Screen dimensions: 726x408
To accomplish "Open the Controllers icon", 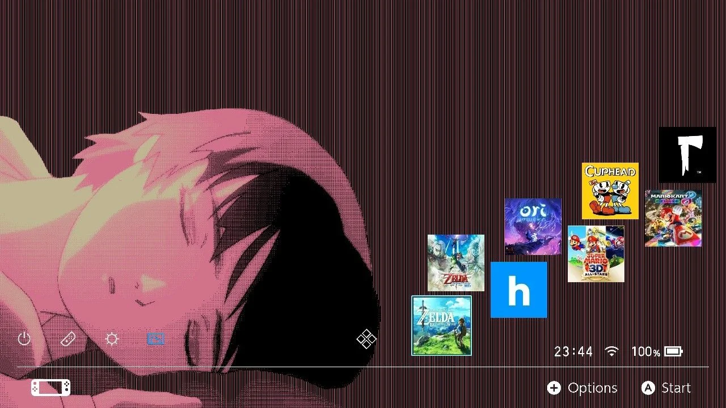I will click(68, 339).
